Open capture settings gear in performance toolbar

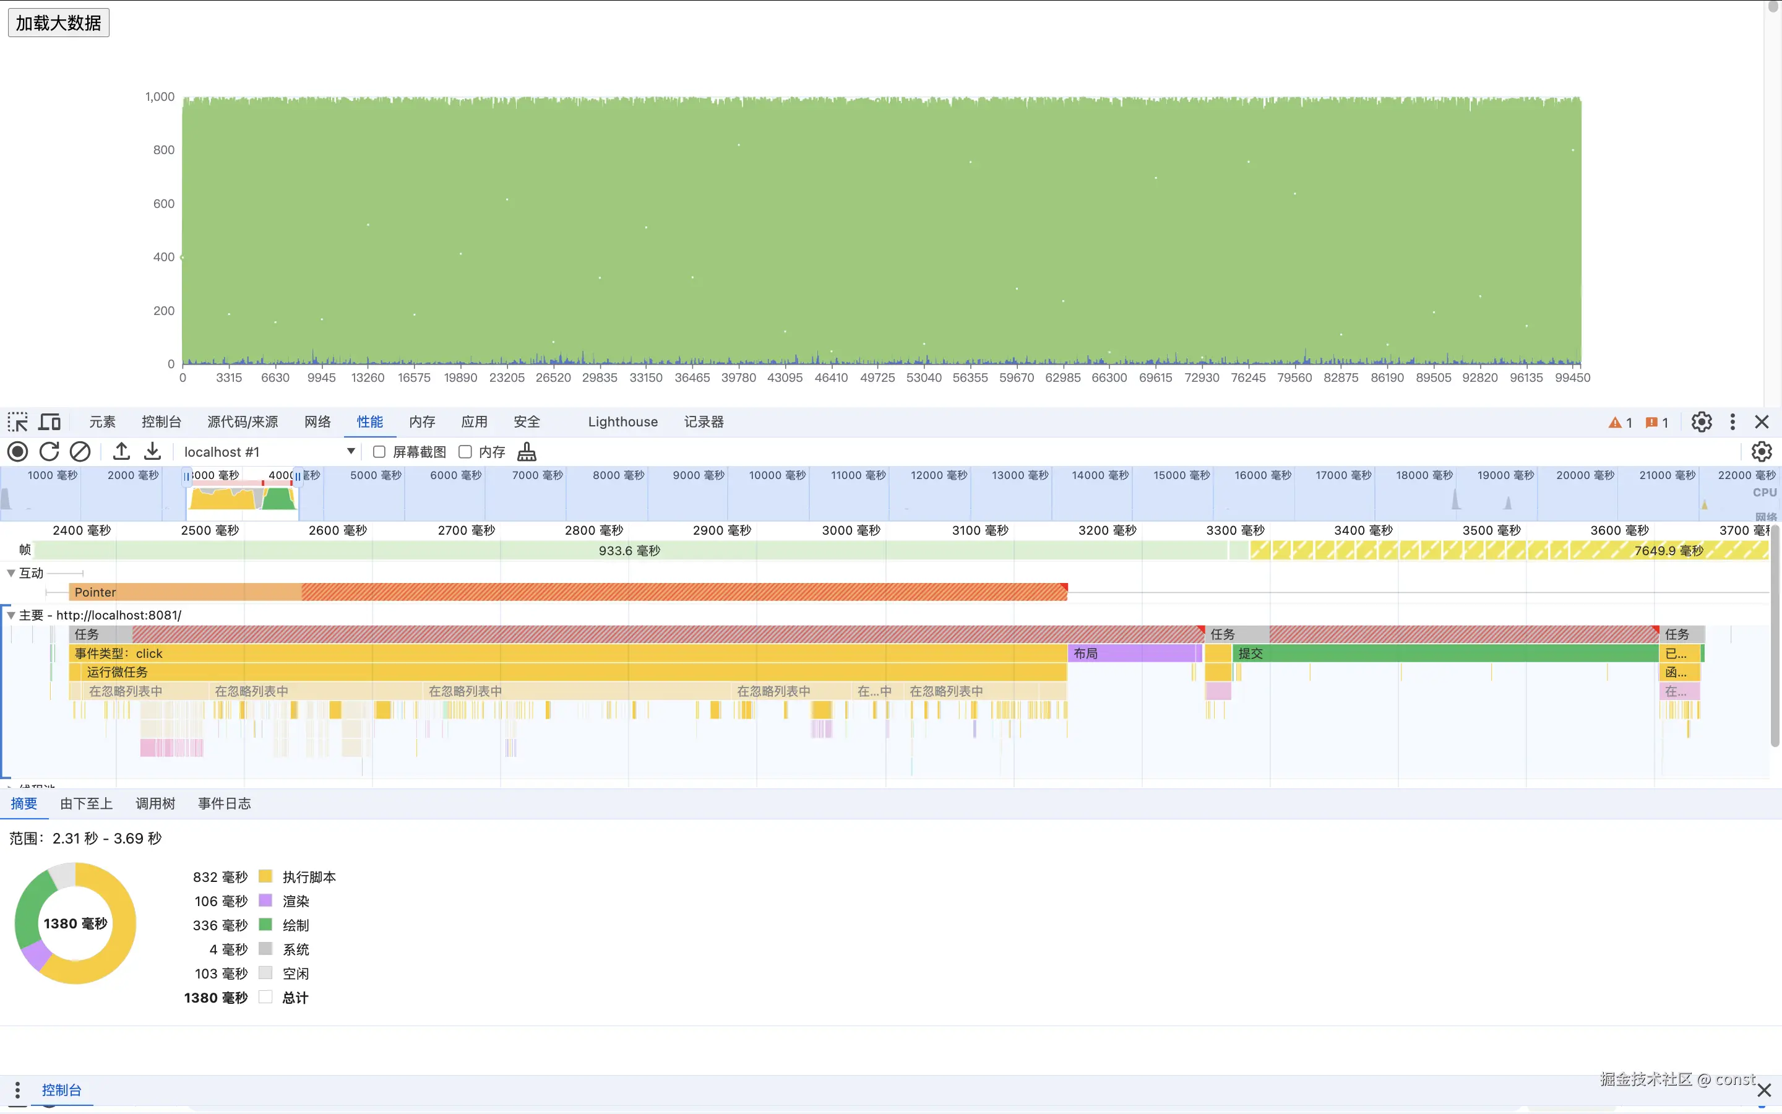tap(1760, 452)
